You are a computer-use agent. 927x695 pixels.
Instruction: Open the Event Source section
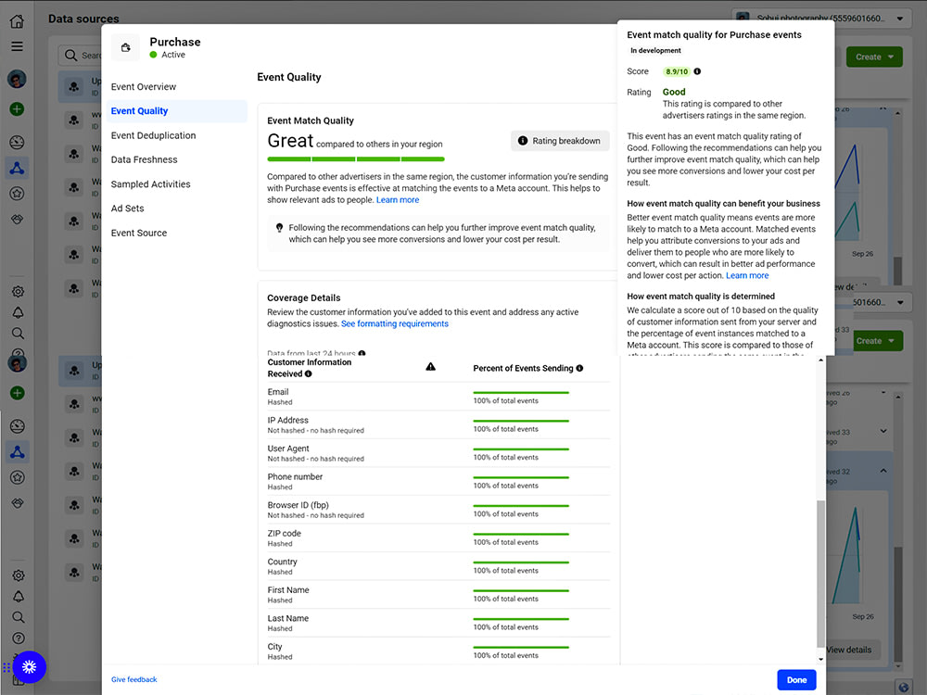pyautogui.click(x=139, y=233)
